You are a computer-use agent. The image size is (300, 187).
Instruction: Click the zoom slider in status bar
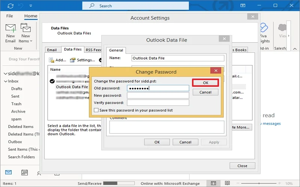259,183
